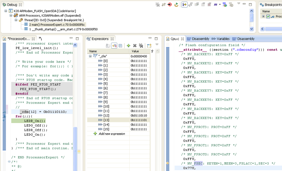The width and height of the screenshot is (282, 171).
Task: Remove all expressions with double-X icon
Action: (x=141, y=46)
